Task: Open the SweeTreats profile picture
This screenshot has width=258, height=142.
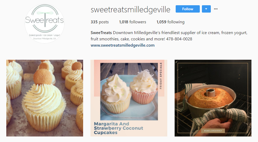Action: (x=45, y=24)
